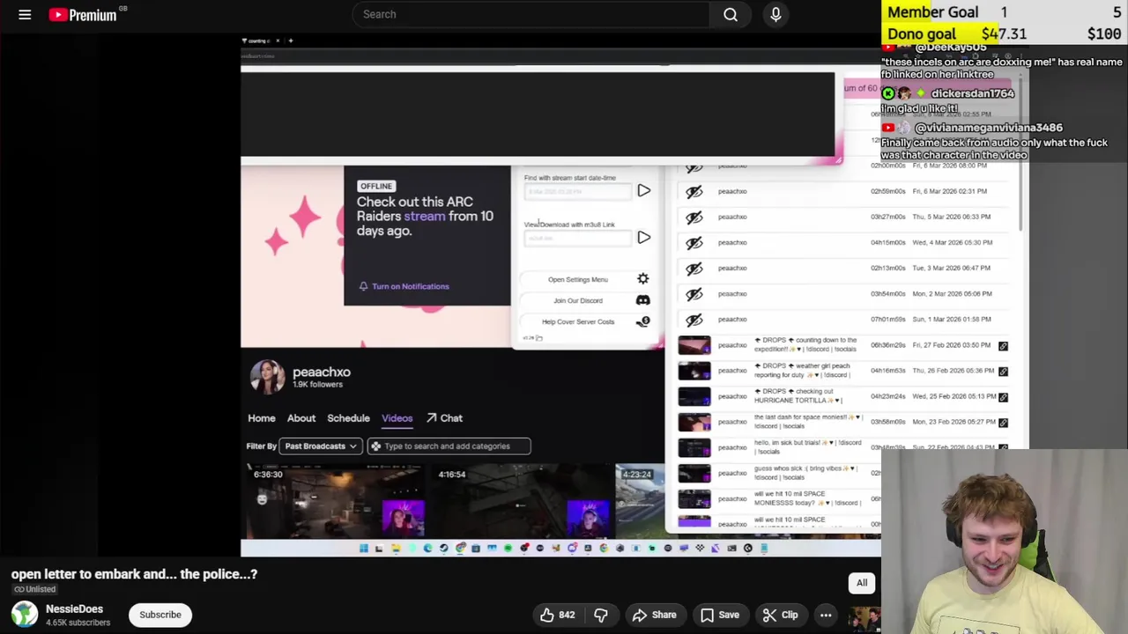1128x634 pixels.
Task: Toggle the hidden-eye icon on Mon 2 Mar row
Action: coord(694,293)
